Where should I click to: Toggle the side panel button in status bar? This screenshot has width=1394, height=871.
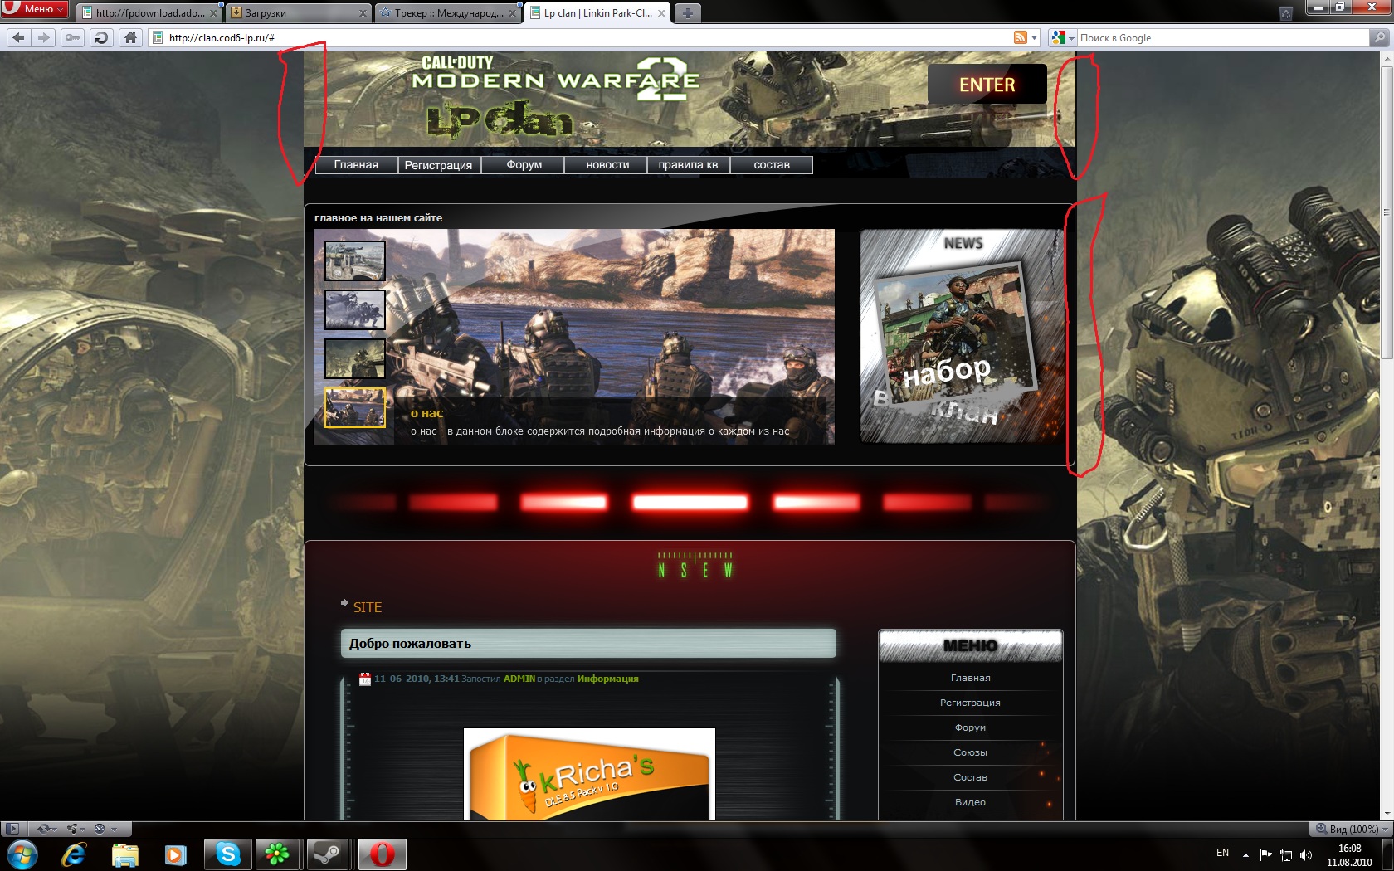12,829
